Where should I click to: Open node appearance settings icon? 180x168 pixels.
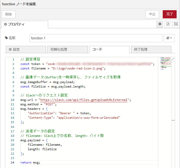tap(176, 24)
